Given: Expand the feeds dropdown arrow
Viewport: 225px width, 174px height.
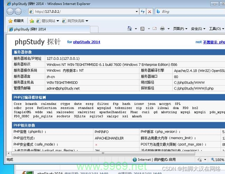Looking at the screenshot, I should 149,29.
